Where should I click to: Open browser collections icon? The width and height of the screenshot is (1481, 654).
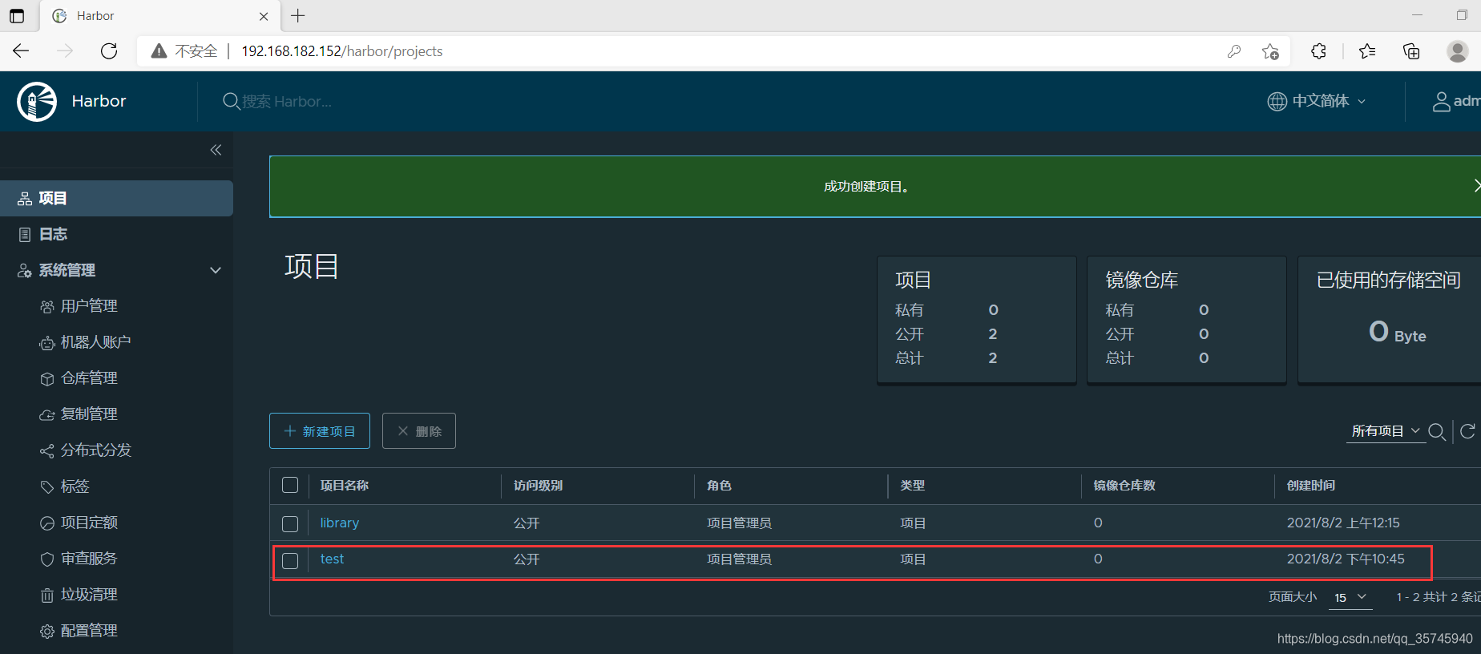pos(1411,51)
